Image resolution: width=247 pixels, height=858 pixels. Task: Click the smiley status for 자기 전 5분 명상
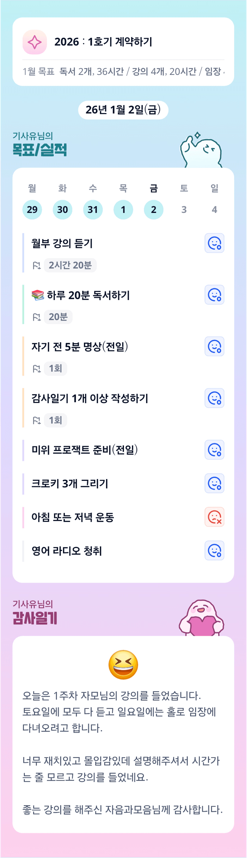(x=214, y=346)
